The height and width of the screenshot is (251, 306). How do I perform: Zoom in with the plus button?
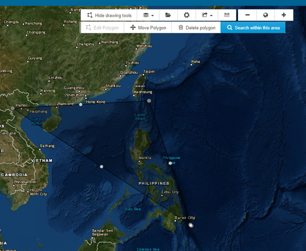(x=284, y=15)
